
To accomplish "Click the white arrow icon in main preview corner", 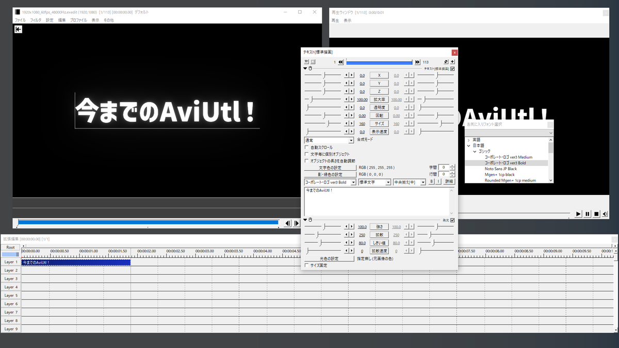I will coord(18,29).
